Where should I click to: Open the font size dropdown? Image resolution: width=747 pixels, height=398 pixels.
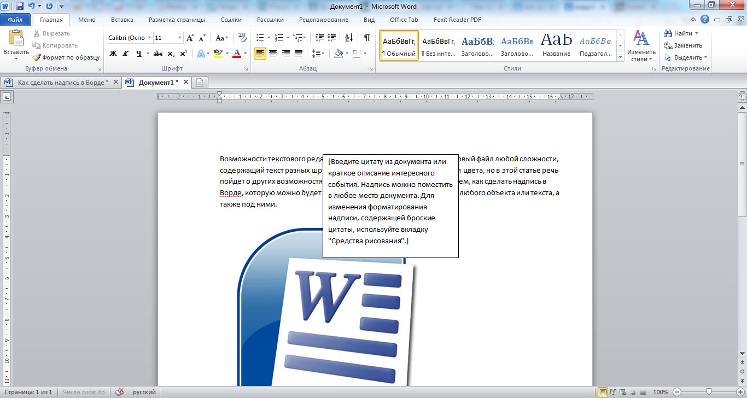point(180,38)
